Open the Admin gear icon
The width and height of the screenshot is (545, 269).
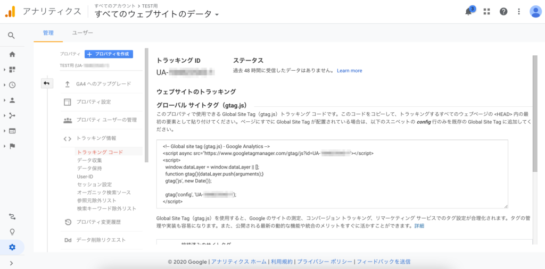(x=12, y=247)
